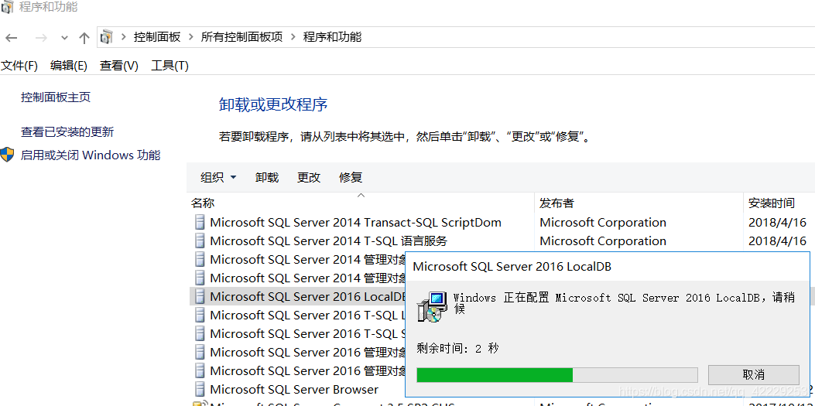Click the 修复 toolbar button
The image size is (815, 406).
pyautogui.click(x=351, y=178)
